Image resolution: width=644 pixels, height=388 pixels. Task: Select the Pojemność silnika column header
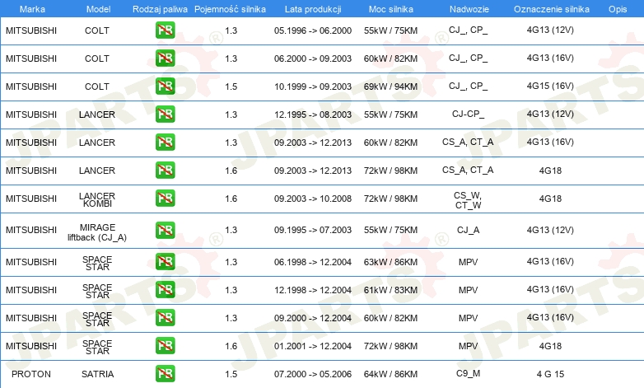230,9
